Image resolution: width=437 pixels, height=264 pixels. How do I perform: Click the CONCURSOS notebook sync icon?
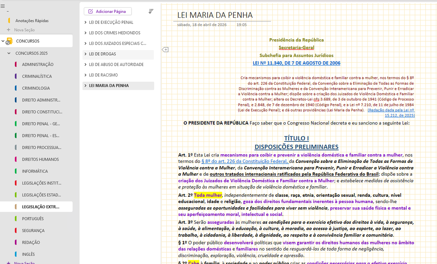click(9, 41)
